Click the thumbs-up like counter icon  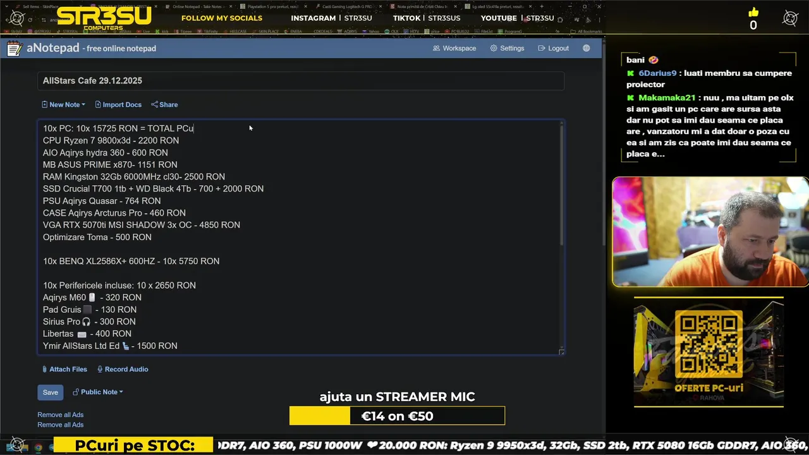(x=753, y=13)
